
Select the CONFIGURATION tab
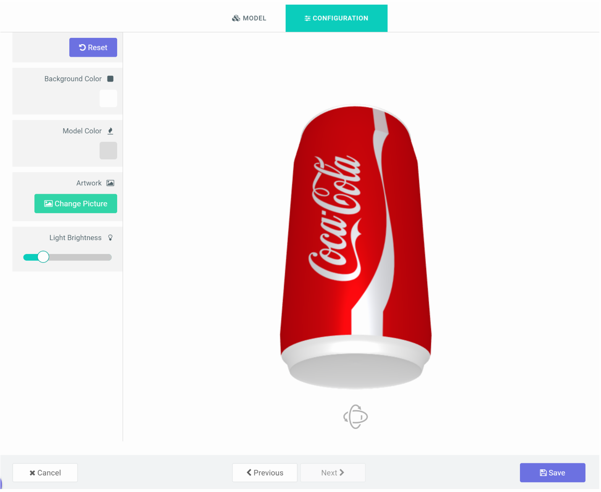336,18
